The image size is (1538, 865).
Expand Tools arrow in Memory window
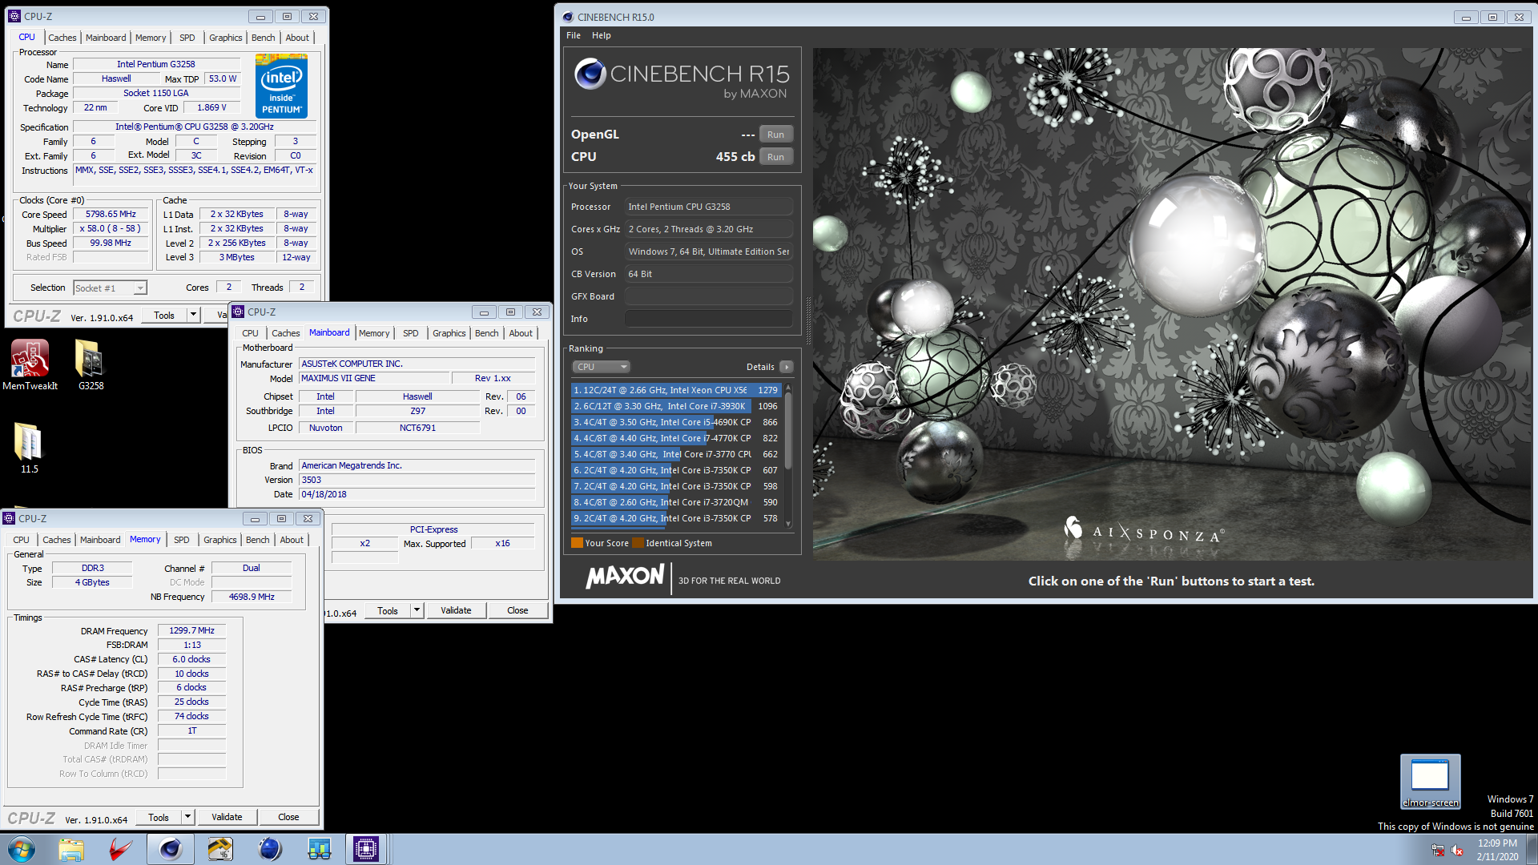pyautogui.click(x=187, y=817)
